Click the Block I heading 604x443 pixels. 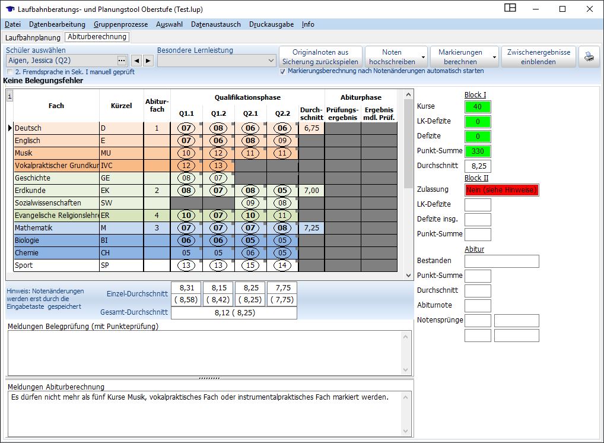[475, 95]
